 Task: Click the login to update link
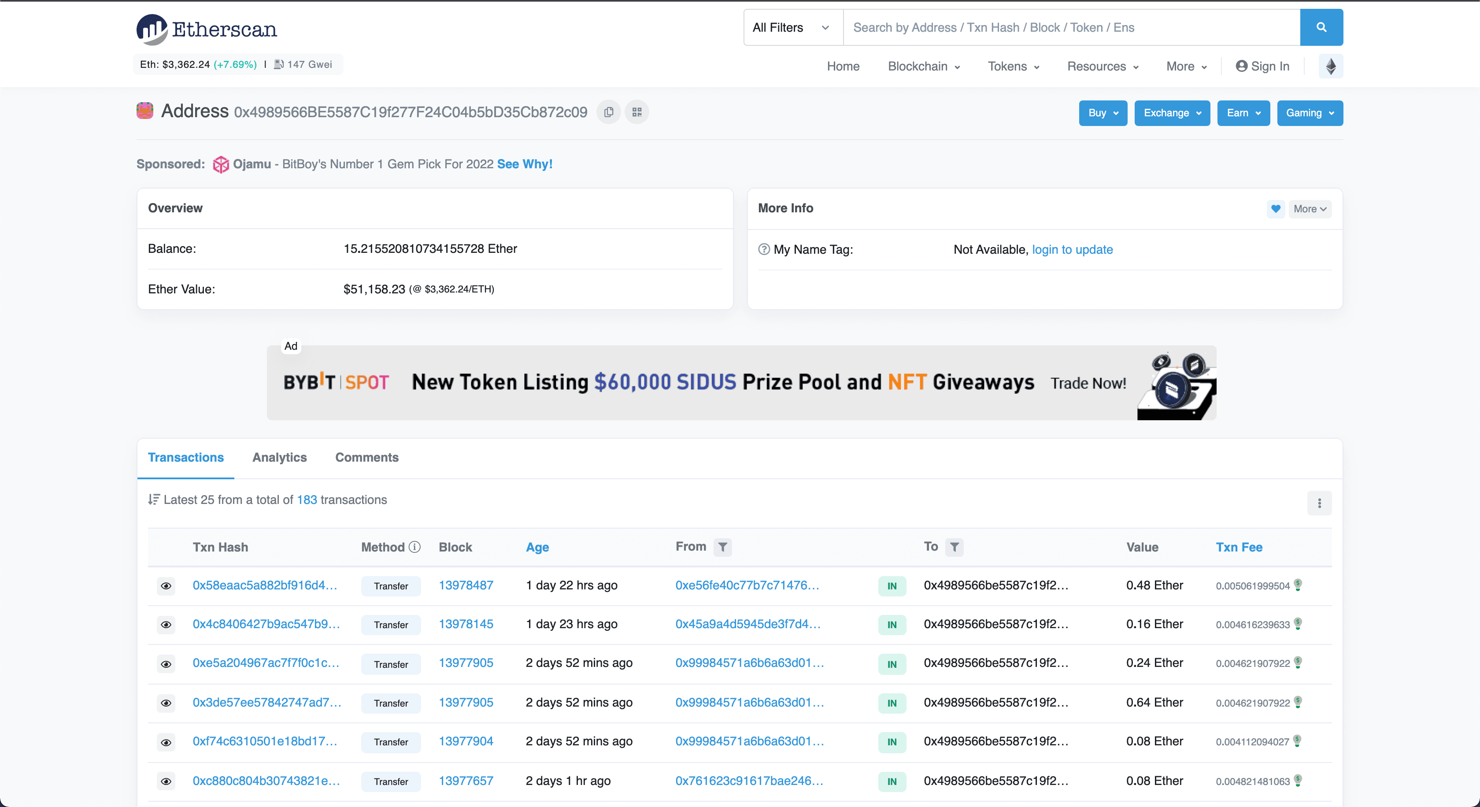coord(1072,250)
